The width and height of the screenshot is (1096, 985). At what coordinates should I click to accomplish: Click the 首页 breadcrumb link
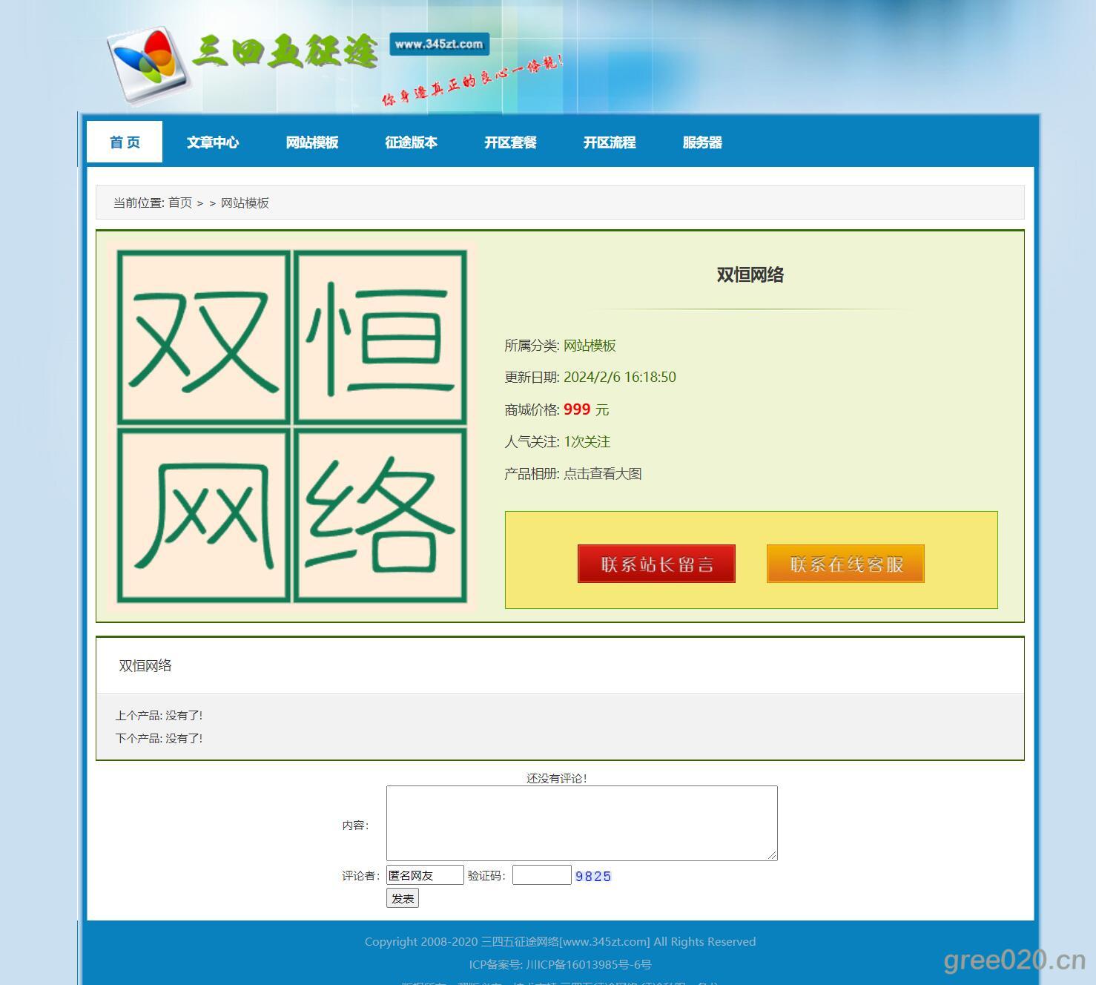(180, 202)
